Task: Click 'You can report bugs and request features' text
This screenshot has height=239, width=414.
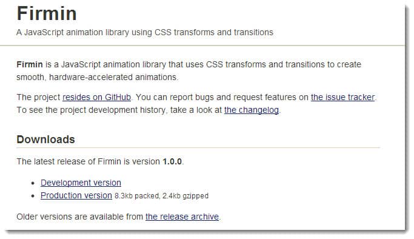Action: tap(216, 98)
